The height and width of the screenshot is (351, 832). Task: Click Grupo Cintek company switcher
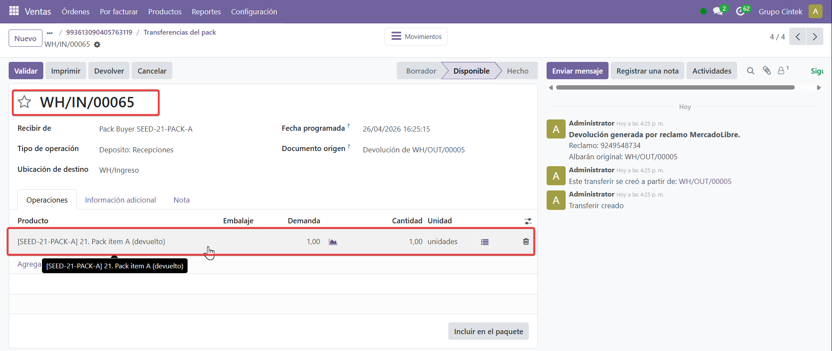coord(780,12)
